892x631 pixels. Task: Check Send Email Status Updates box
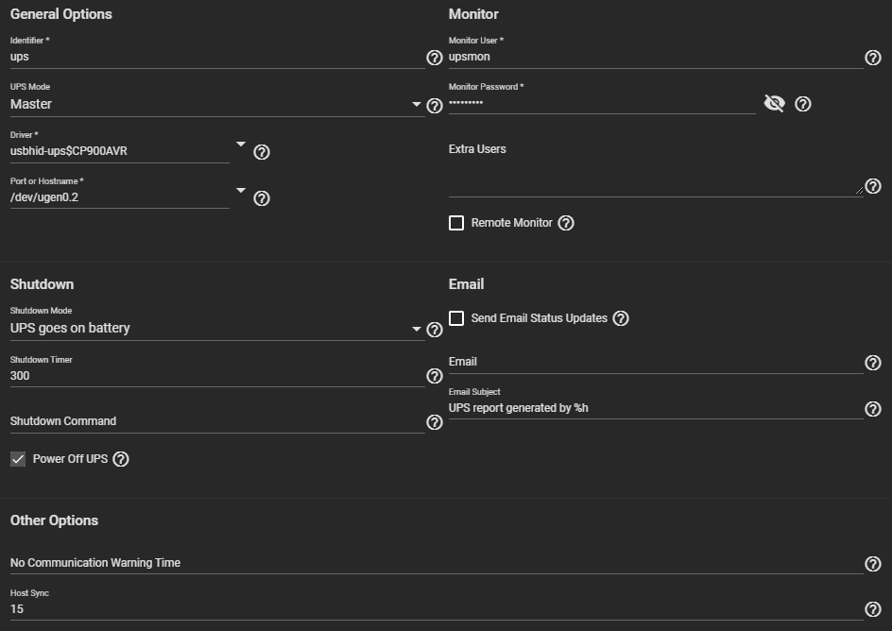click(456, 318)
